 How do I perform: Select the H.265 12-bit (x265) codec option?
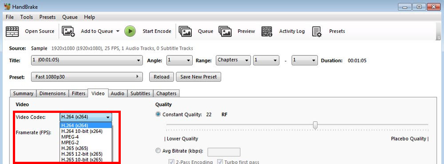[86, 154]
